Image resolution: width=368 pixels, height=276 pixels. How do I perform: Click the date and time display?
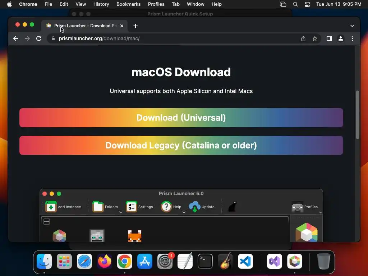339,4
